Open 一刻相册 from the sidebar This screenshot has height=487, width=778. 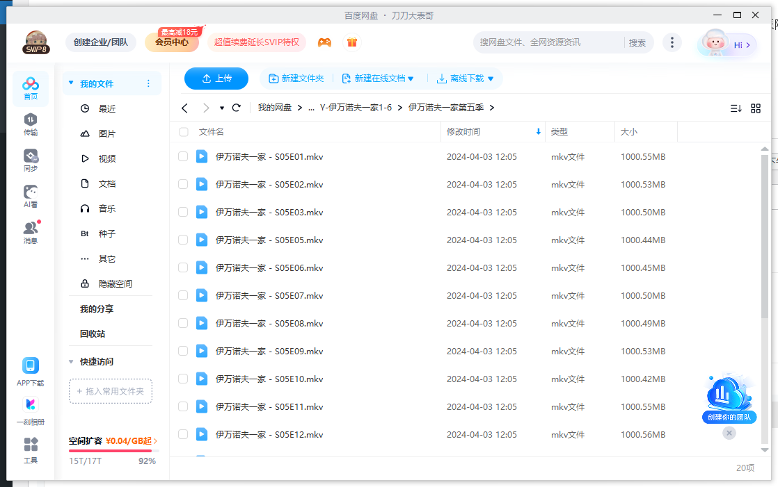31,410
